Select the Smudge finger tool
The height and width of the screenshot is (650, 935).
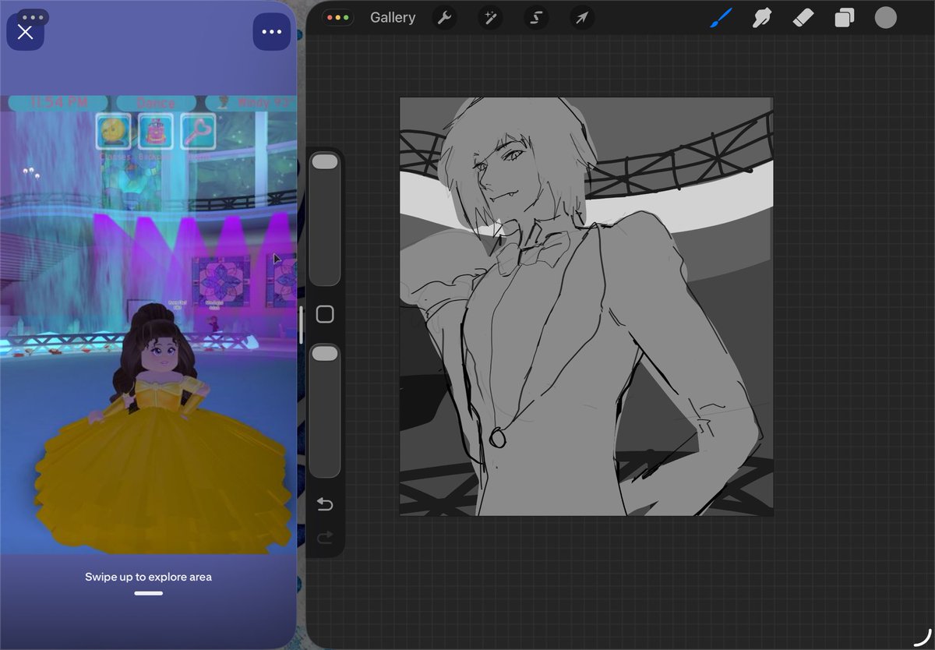(762, 17)
